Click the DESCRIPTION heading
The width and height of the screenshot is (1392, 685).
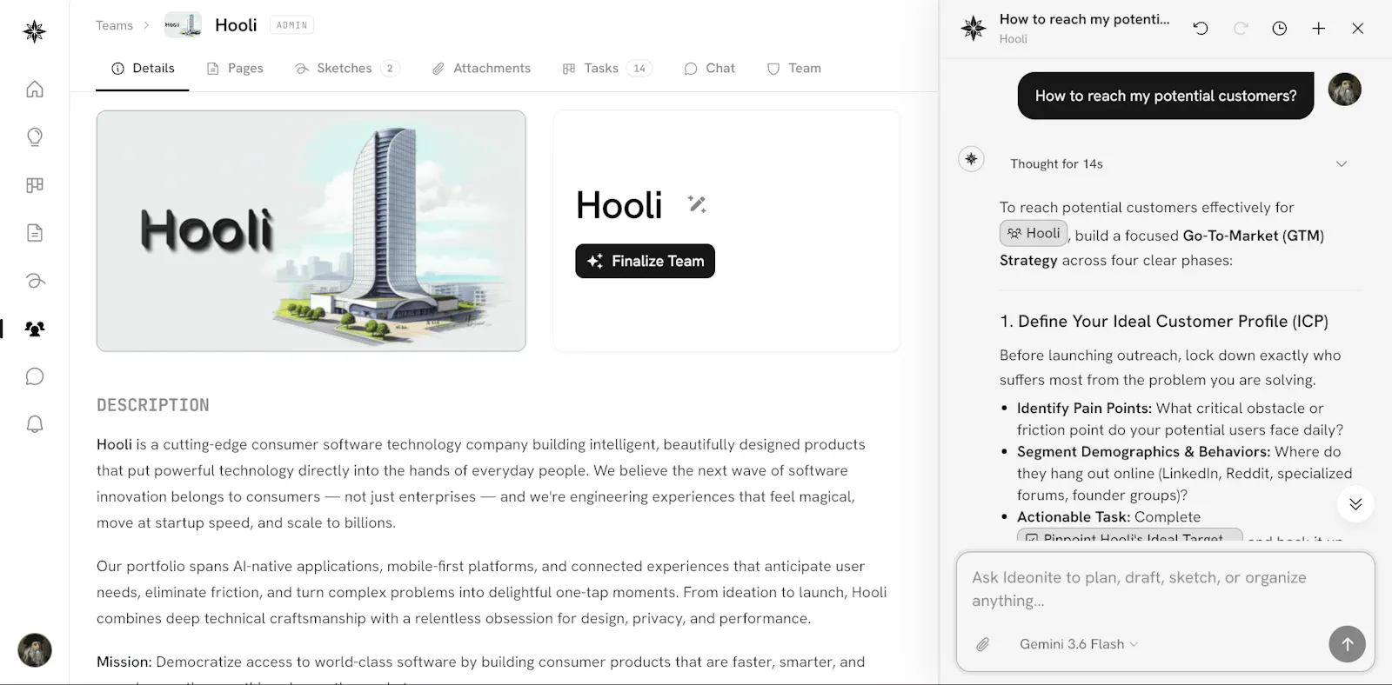point(153,405)
